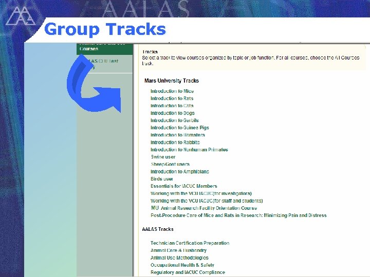Open Post-Procedure Care of Mice and Rats track
370x277 pixels.
[238, 215]
